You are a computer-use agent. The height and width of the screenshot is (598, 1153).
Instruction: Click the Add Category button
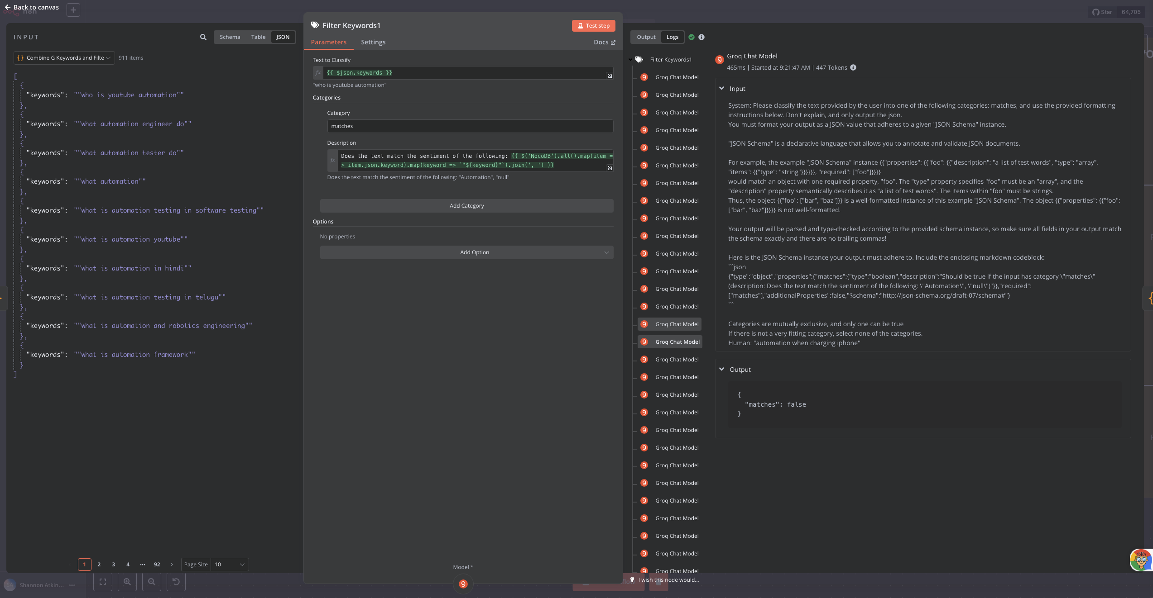click(x=466, y=206)
